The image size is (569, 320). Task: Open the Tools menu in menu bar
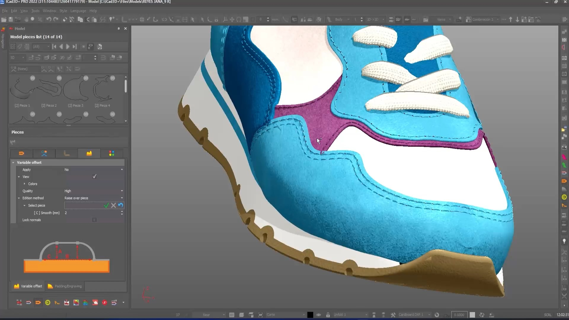35,11
